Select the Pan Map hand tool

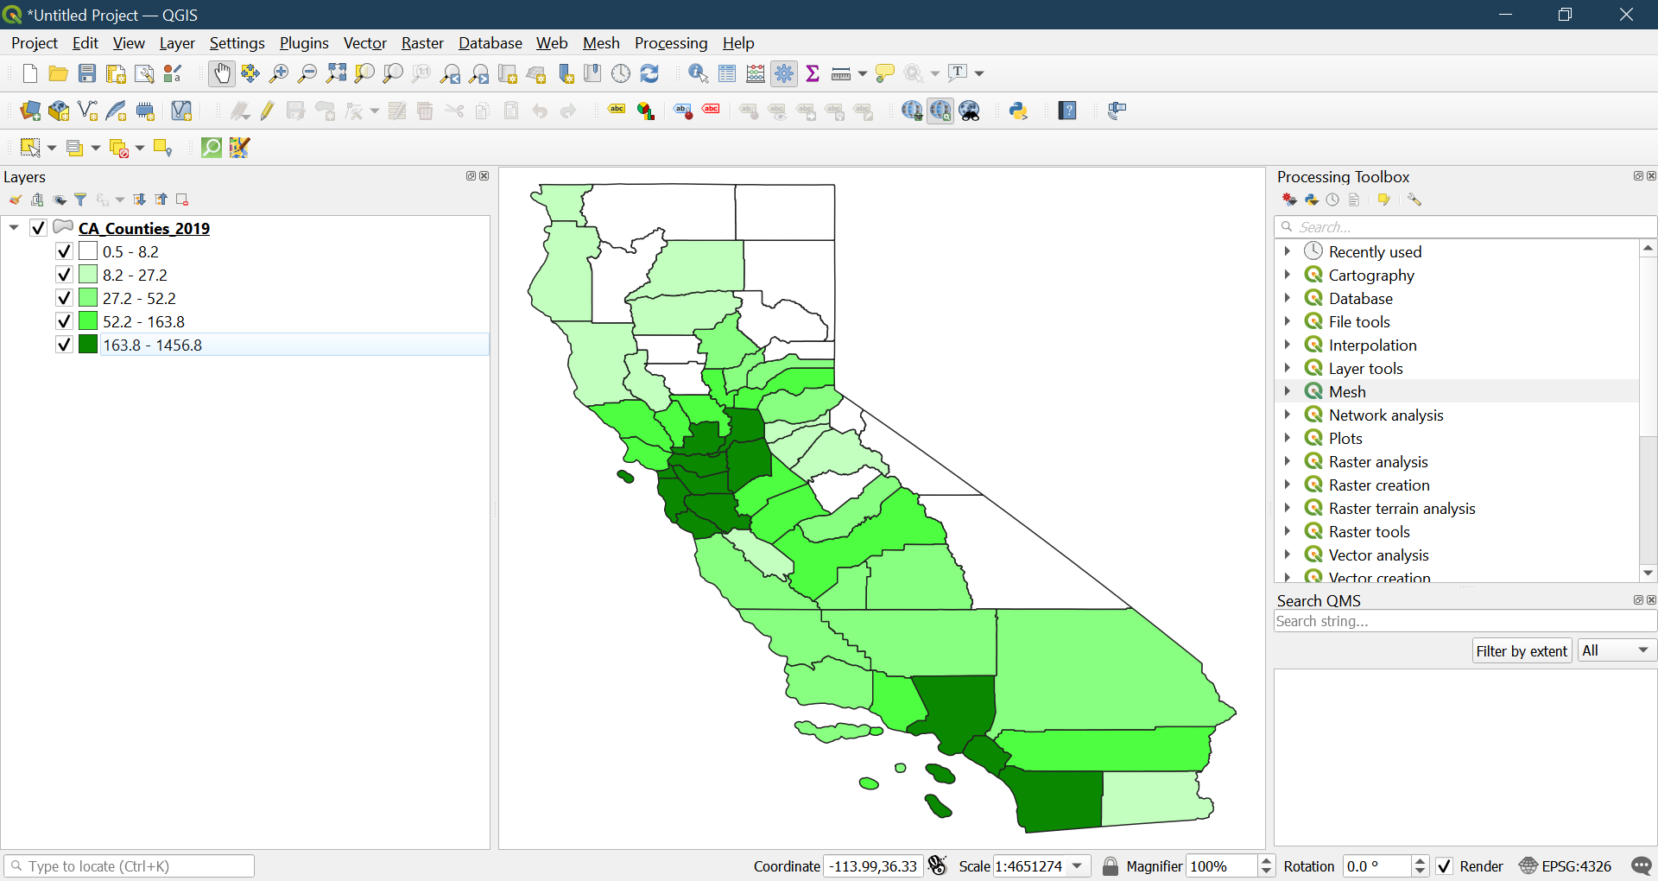coord(222,74)
